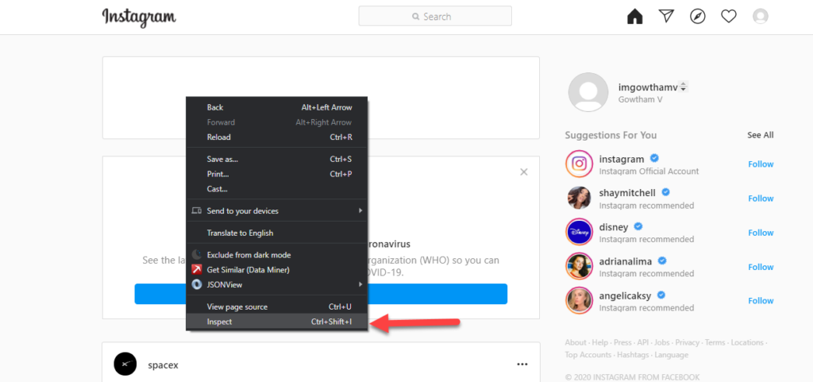The width and height of the screenshot is (813, 382).
Task: Click shaymitchell avatar in suggestions
Action: click(579, 198)
